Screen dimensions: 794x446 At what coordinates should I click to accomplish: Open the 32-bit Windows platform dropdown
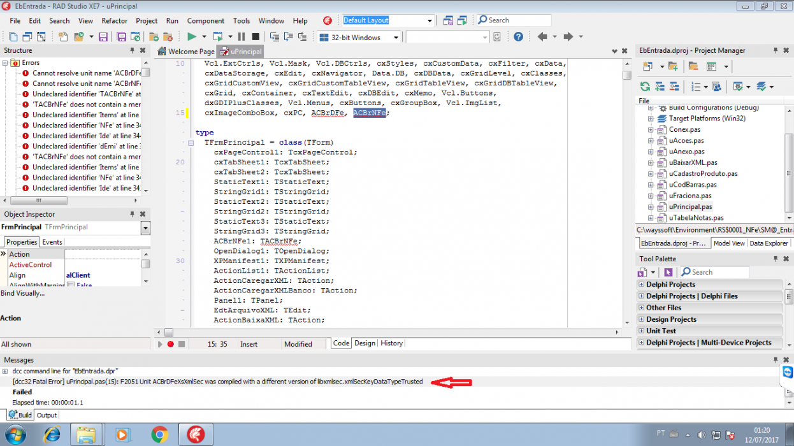(396, 38)
